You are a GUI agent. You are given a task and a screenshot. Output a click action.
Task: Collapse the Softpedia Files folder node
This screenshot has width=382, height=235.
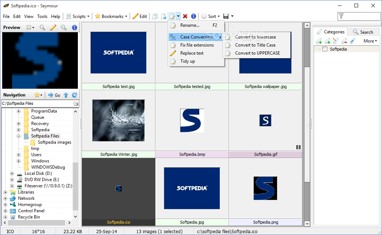[x=18, y=136]
